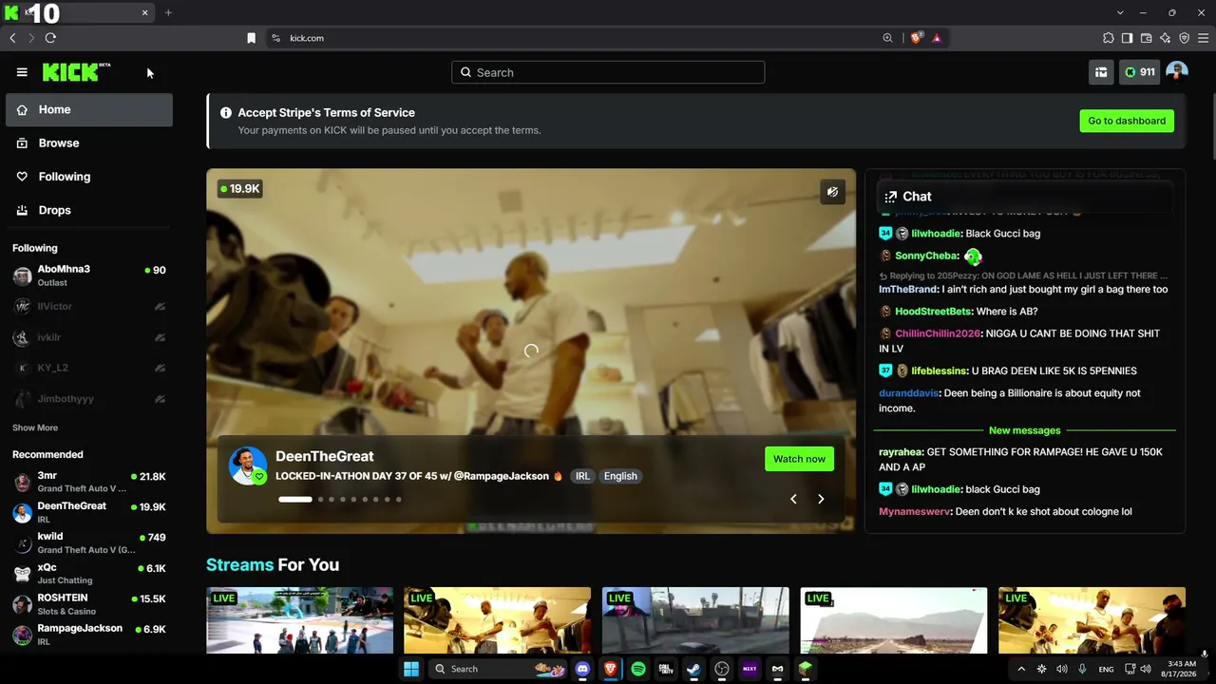This screenshot has height=684, width=1216.
Task: Open the hamburger sidebar menu next to Kick logo
Action: pos(22,72)
